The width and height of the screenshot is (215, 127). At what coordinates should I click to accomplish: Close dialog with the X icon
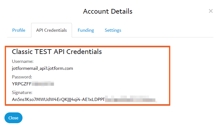coord(211,11)
